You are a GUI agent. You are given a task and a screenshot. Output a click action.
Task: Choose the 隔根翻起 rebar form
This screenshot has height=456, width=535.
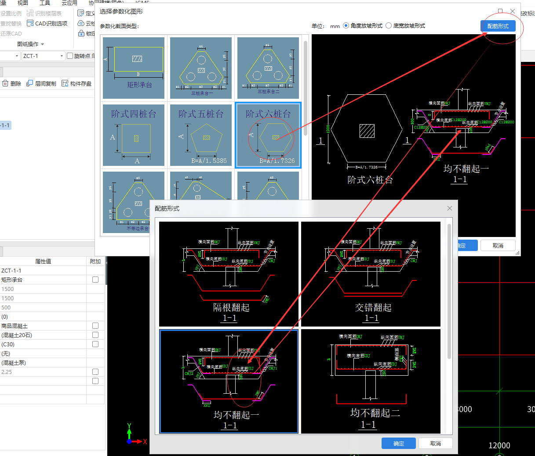[229, 274]
